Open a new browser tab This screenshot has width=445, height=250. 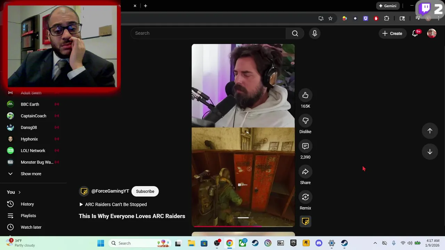coord(145,6)
